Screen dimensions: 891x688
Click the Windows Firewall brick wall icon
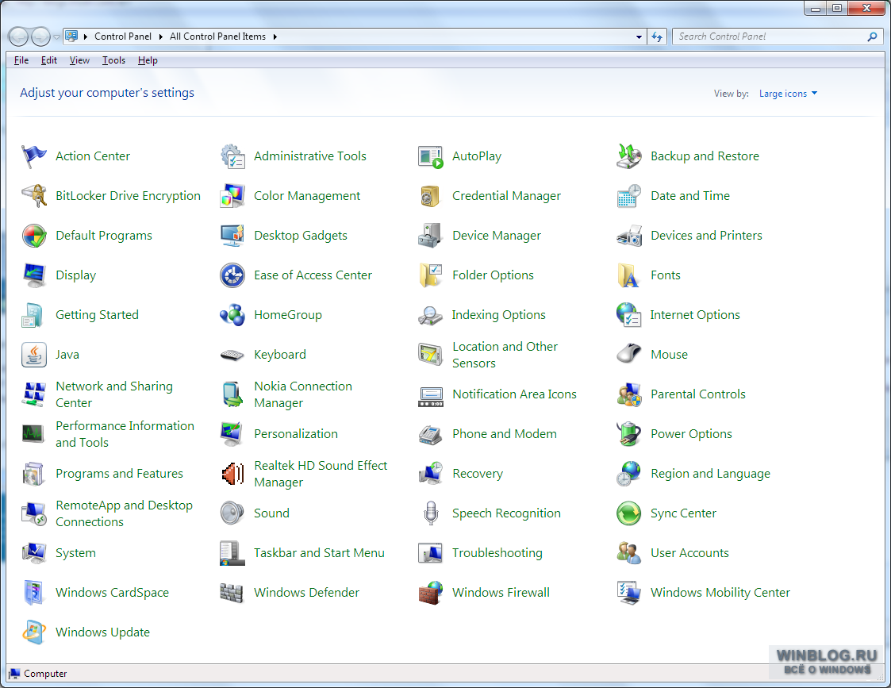tap(430, 593)
